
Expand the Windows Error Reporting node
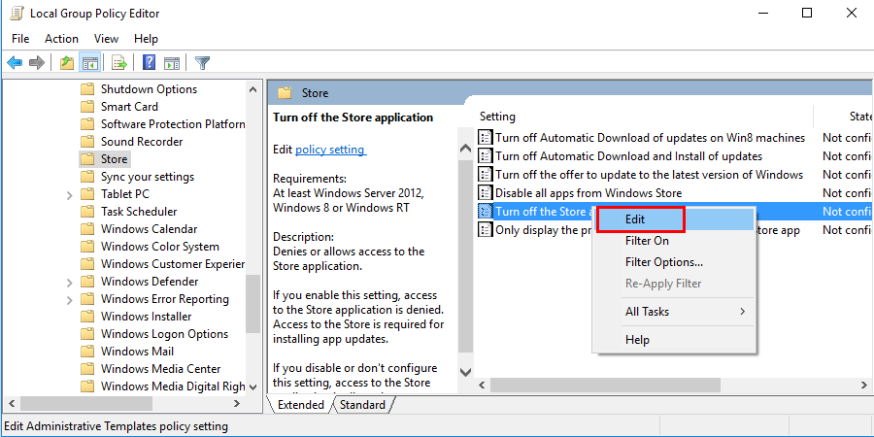click(70, 299)
